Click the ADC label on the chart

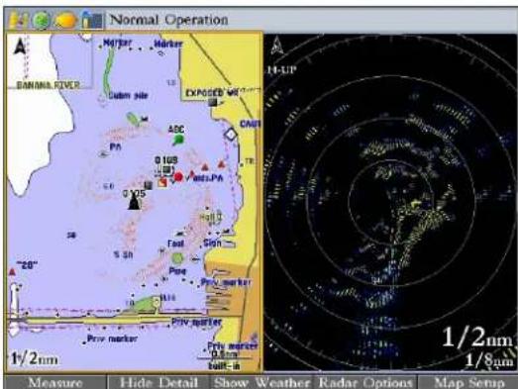[x=175, y=129]
